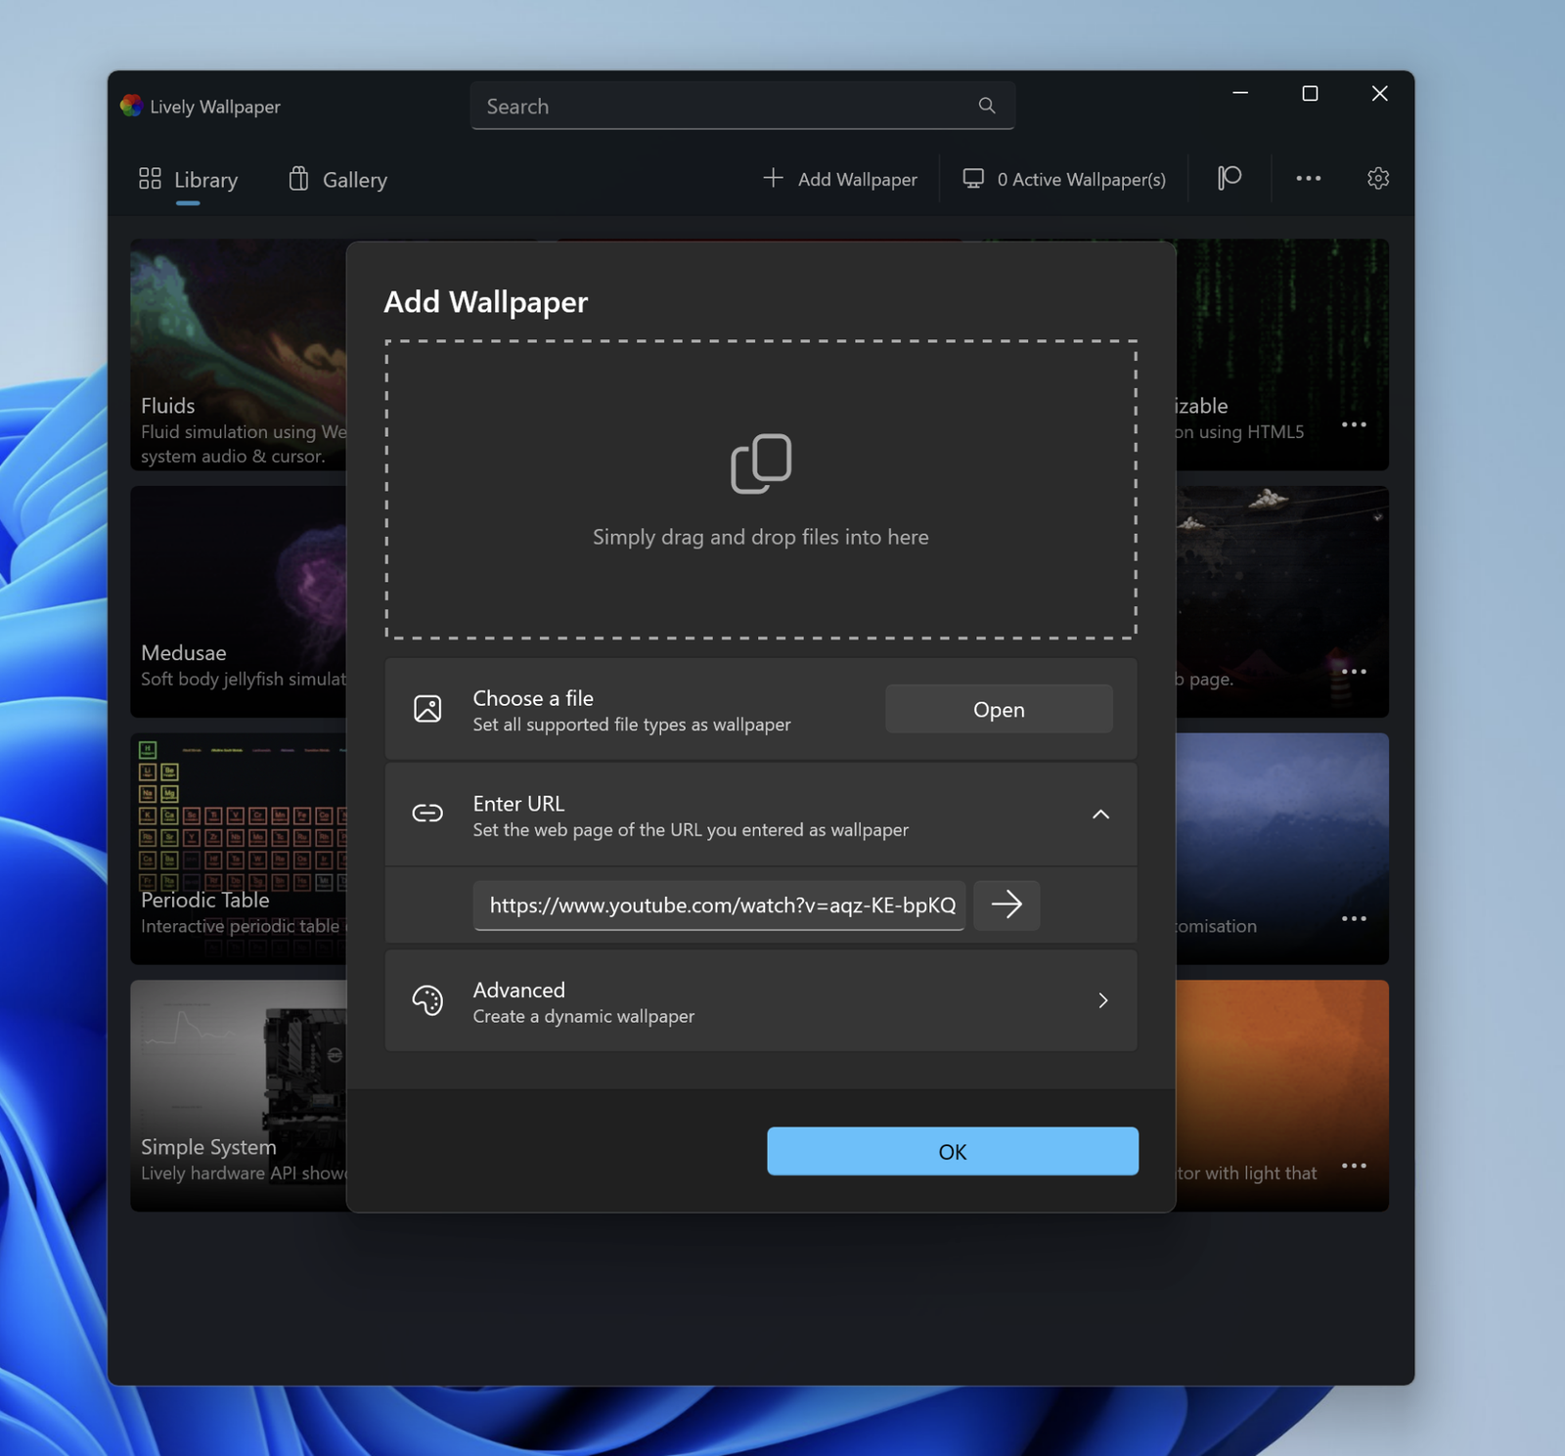Open options ellipsis on 'b page.' card

pyautogui.click(x=1354, y=672)
